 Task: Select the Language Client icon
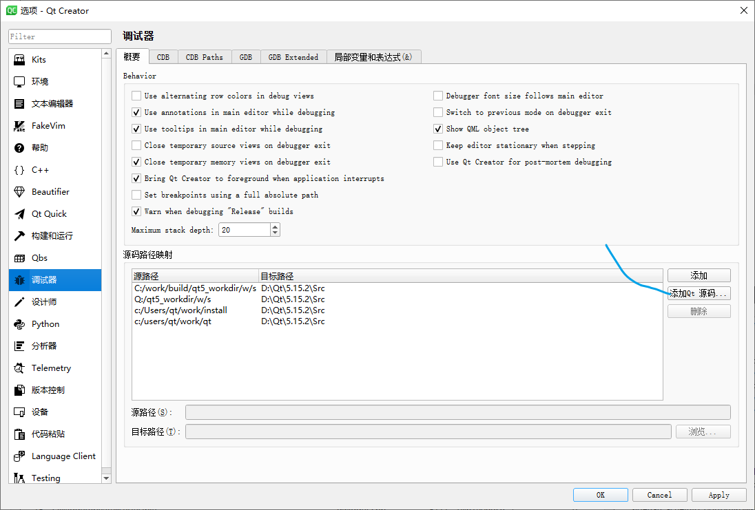[x=19, y=456]
